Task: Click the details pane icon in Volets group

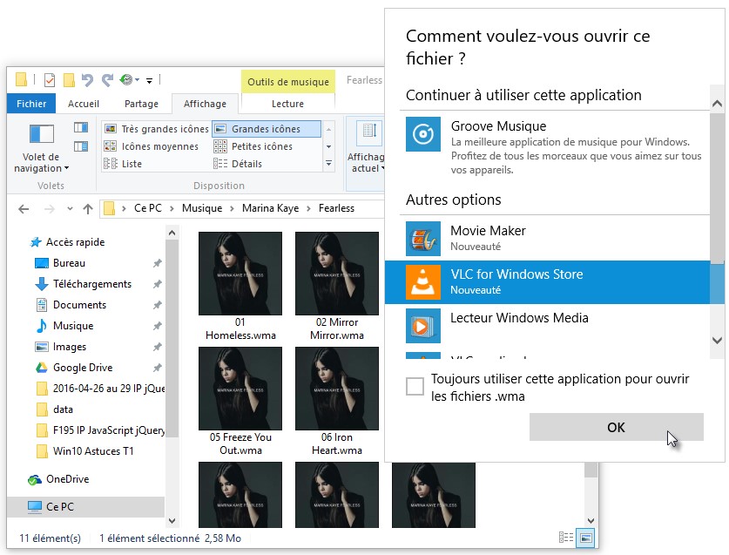Action: click(81, 146)
